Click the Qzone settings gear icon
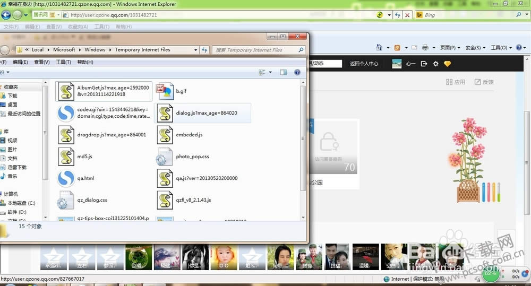 click(x=435, y=64)
